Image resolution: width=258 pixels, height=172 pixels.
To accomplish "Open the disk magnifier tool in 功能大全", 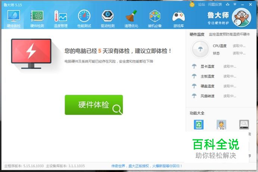I will [244, 124].
